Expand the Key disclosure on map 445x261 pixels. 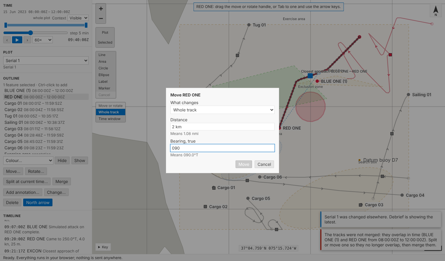(x=103, y=247)
